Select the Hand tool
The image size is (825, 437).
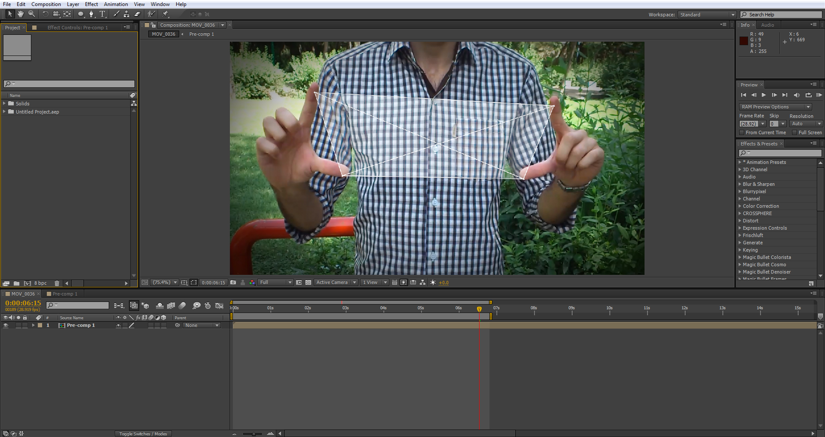tap(21, 14)
